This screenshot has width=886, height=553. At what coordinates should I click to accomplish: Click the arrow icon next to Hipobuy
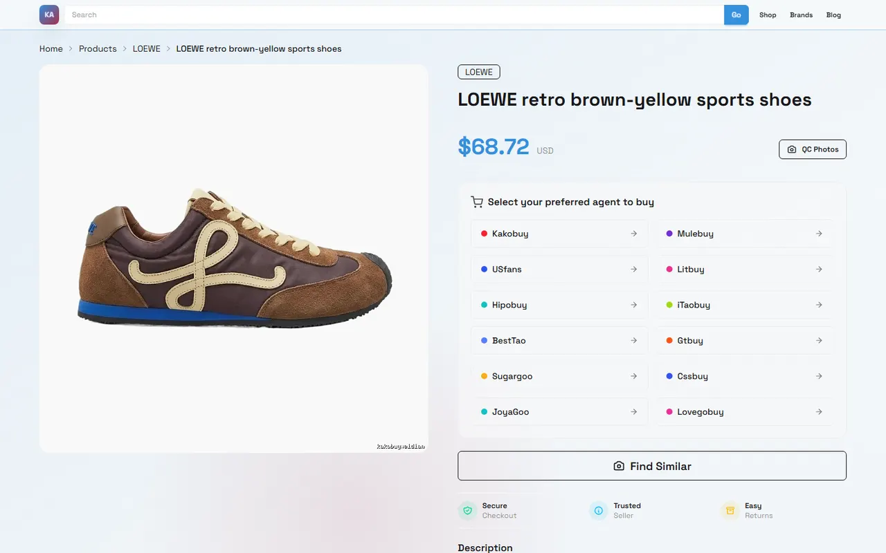pyautogui.click(x=633, y=305)
